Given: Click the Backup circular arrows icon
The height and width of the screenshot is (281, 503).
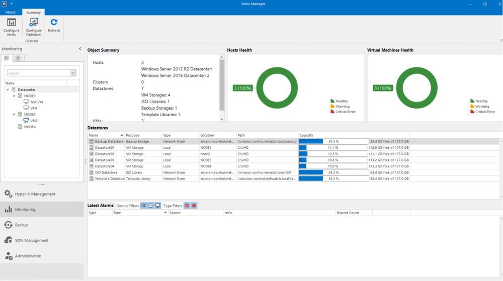Looking at the screenshot, I should (9, 225).
